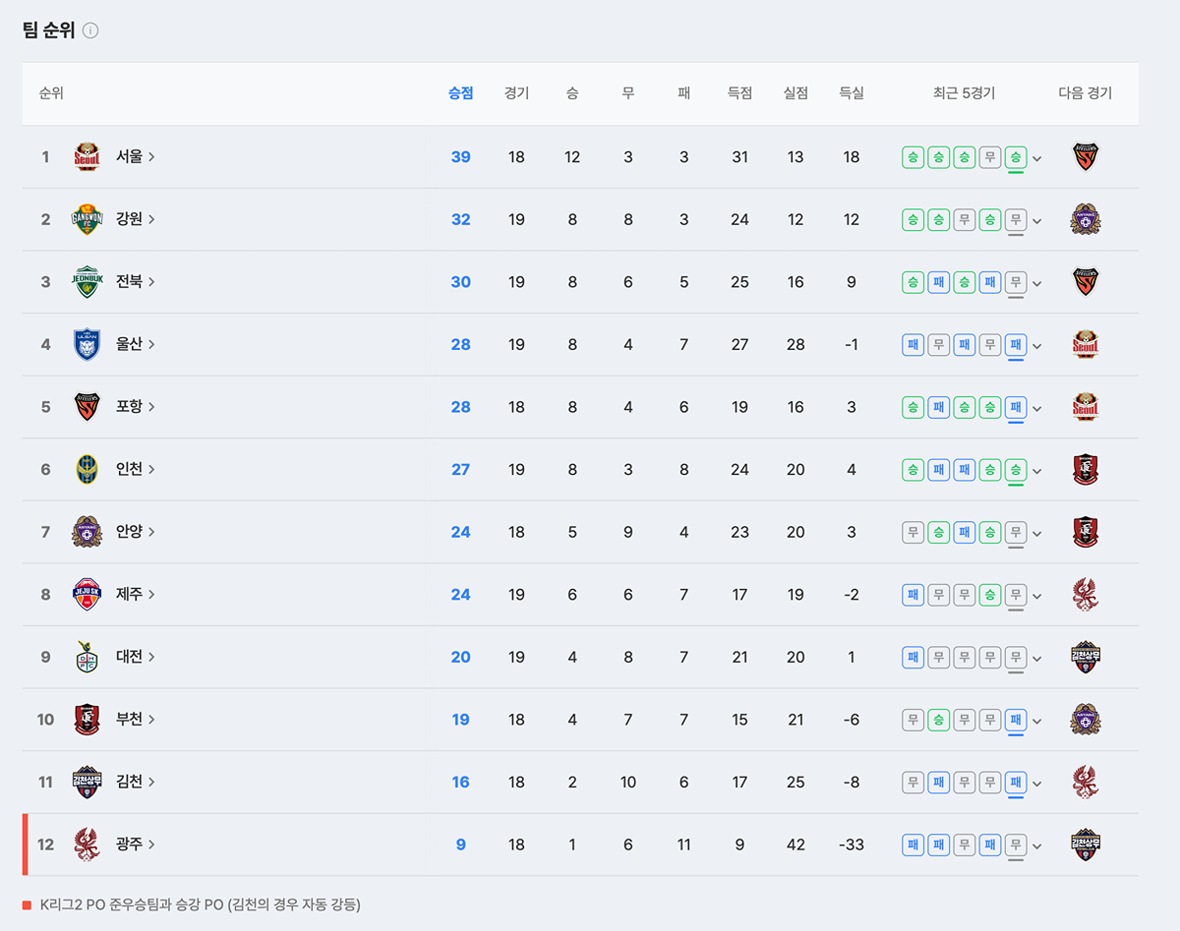Expand 울산's recent matches dropdown arrow
The height and width of the screenshot is (931, 1180).
click(x=1036, y=346)
